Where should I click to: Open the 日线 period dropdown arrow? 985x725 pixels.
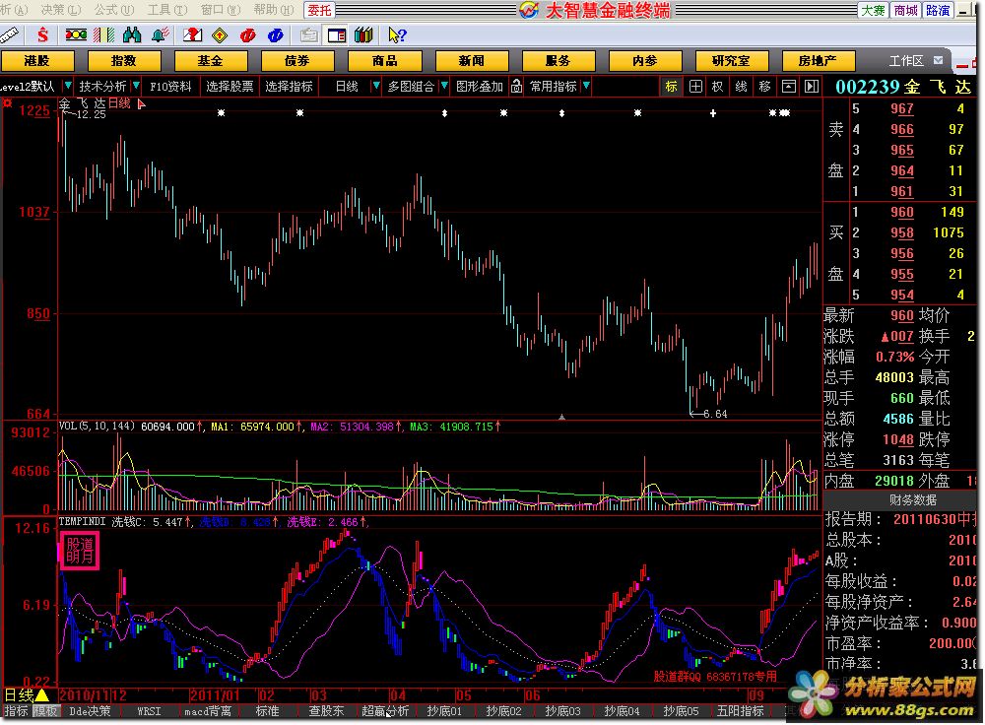tap(375, 86)
